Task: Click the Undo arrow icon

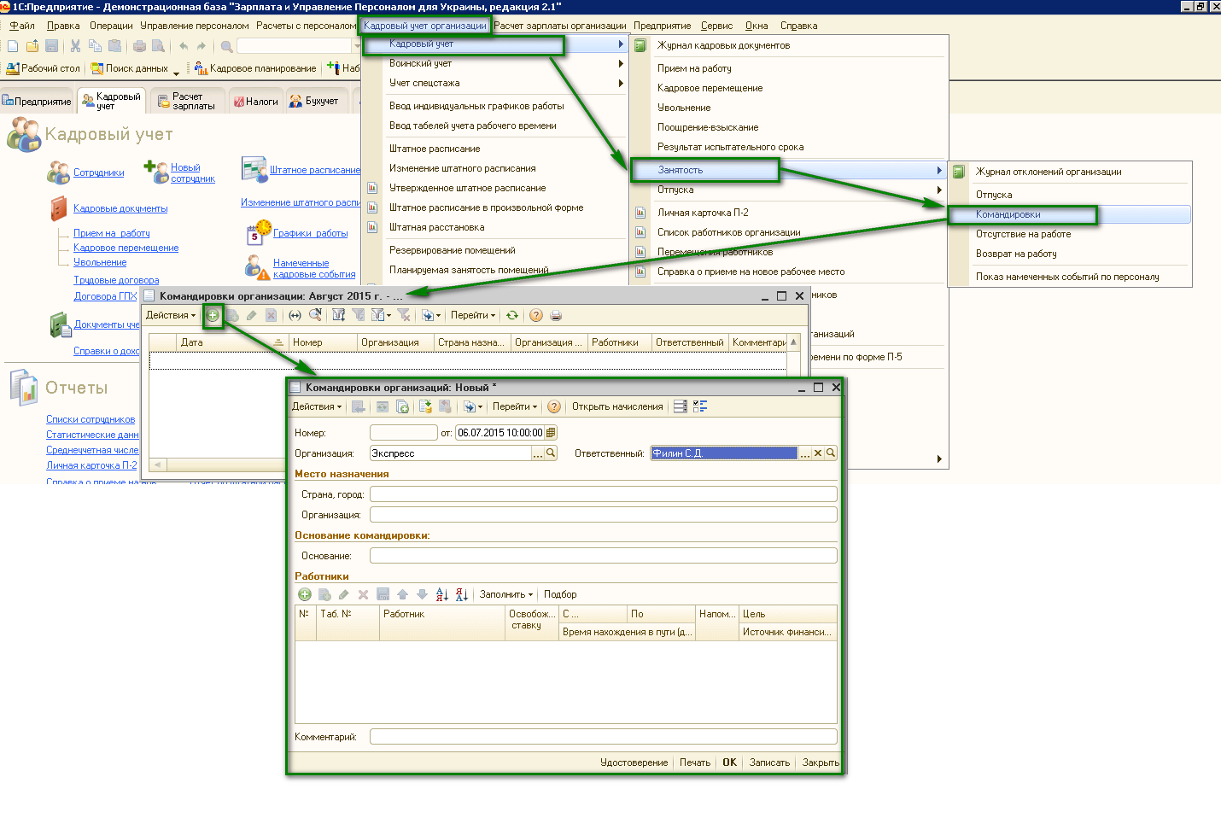Action: (x=183, y=46)
